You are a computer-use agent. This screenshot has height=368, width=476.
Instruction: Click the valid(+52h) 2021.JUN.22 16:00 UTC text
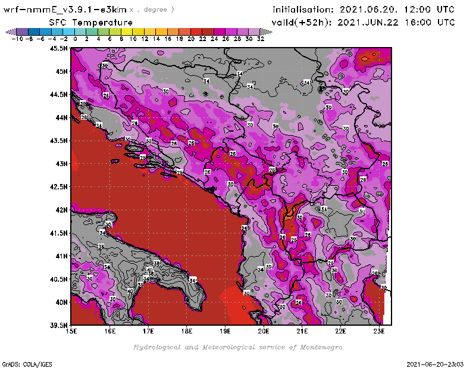363,23
